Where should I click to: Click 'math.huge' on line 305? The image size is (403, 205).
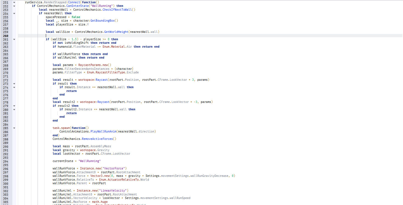pyautogui.click(x=100, y=202)
